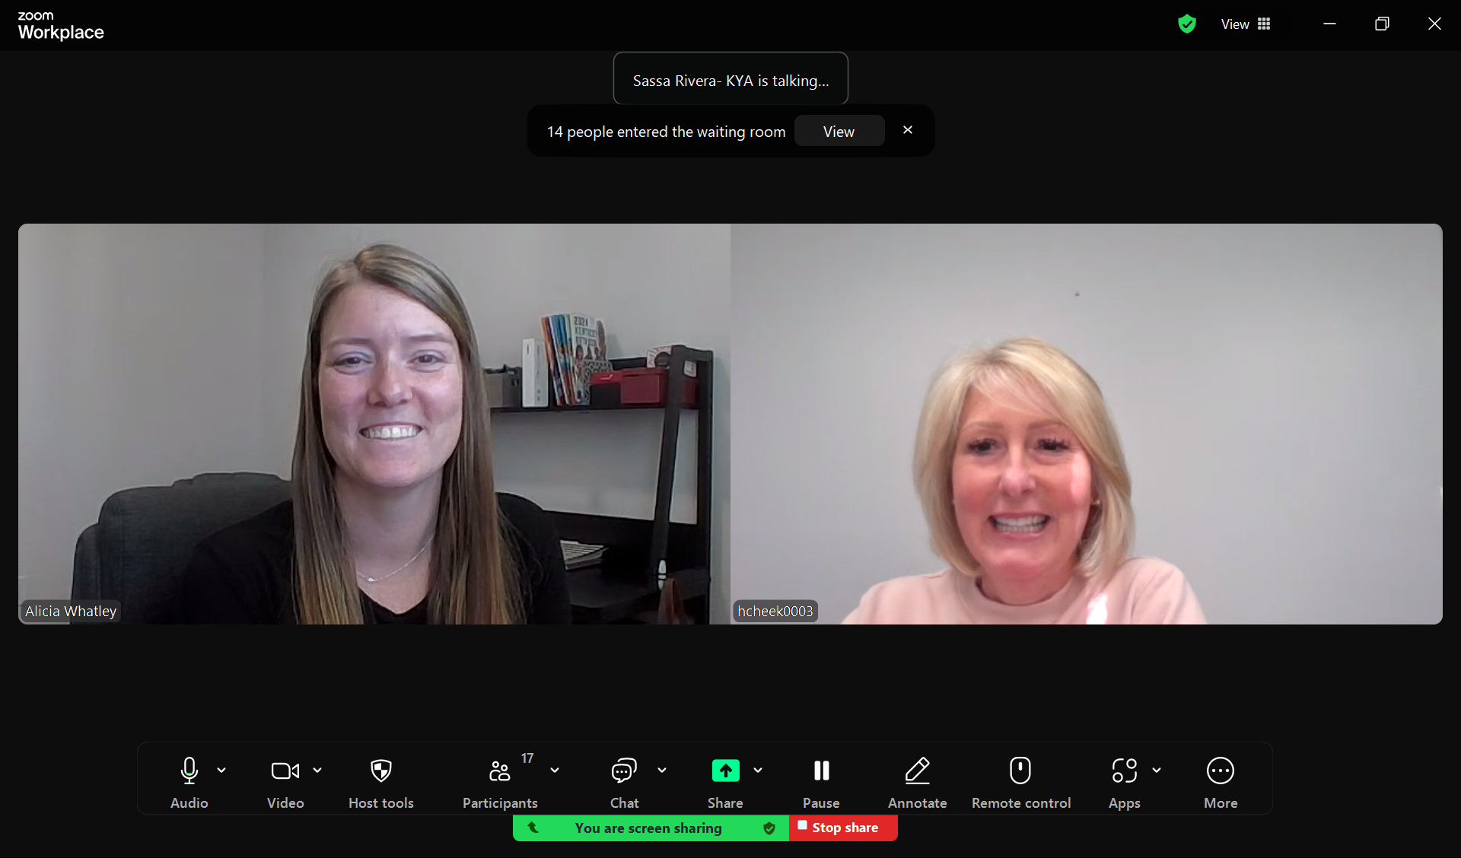Open the View layout menu

click(1246, 24)
